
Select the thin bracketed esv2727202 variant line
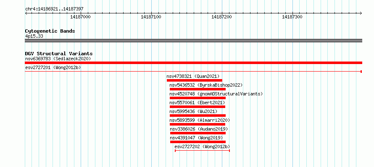pyautogui.click(x=202, y=151)
